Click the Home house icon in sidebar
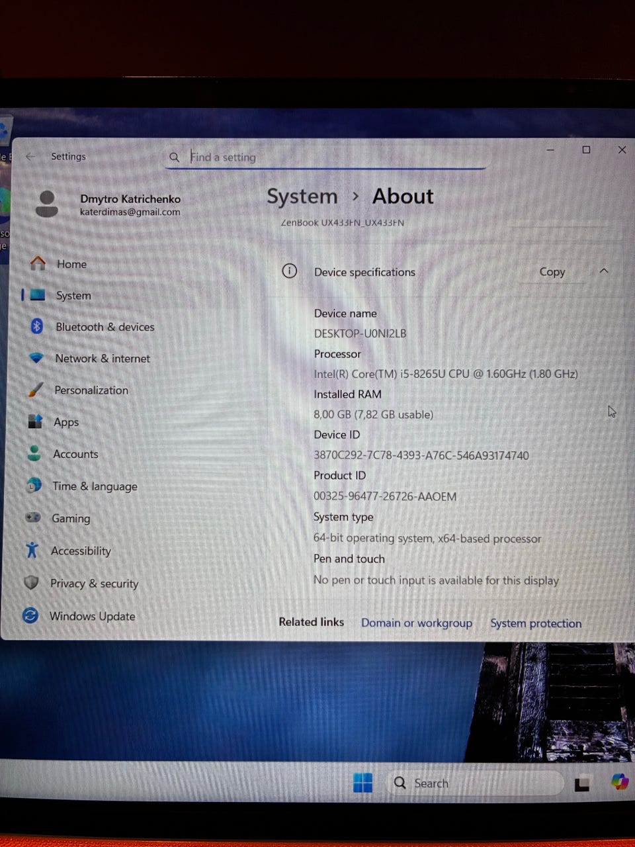This screenshot has height=847, width=635. click(38, 263)
